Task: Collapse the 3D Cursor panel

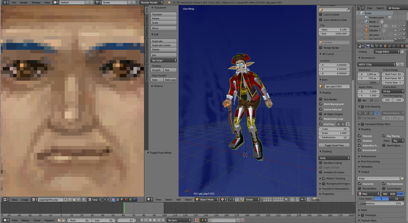Action: tap(321, 54)
